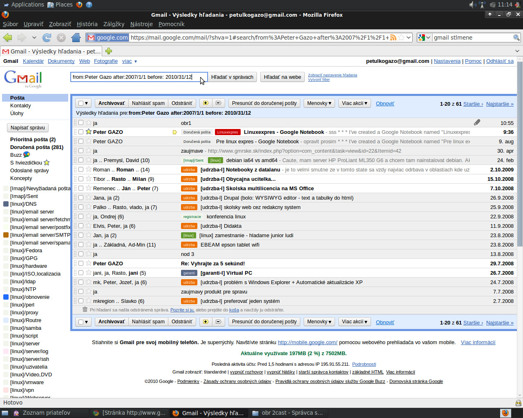Click the [linux]/DNS label color swatch

6,204
